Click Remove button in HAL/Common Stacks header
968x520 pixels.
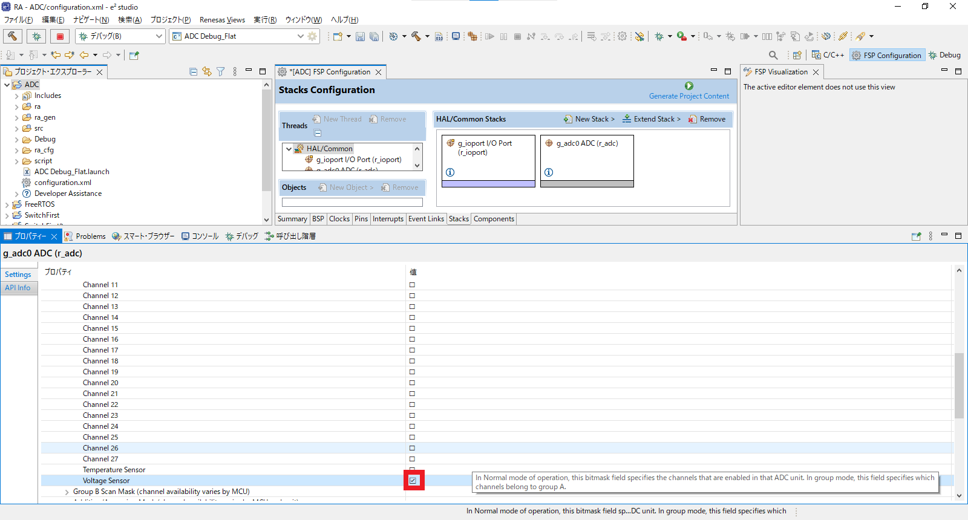click(x=707, y=119)
